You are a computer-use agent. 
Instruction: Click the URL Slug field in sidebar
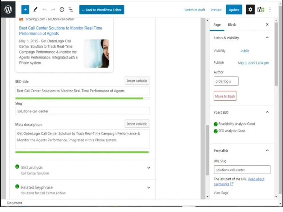click(x=242, y=170)
